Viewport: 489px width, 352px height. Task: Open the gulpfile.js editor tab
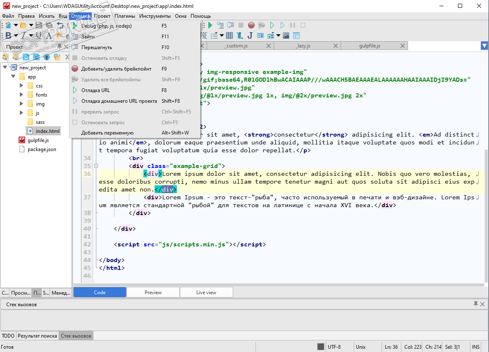(370, 46)
